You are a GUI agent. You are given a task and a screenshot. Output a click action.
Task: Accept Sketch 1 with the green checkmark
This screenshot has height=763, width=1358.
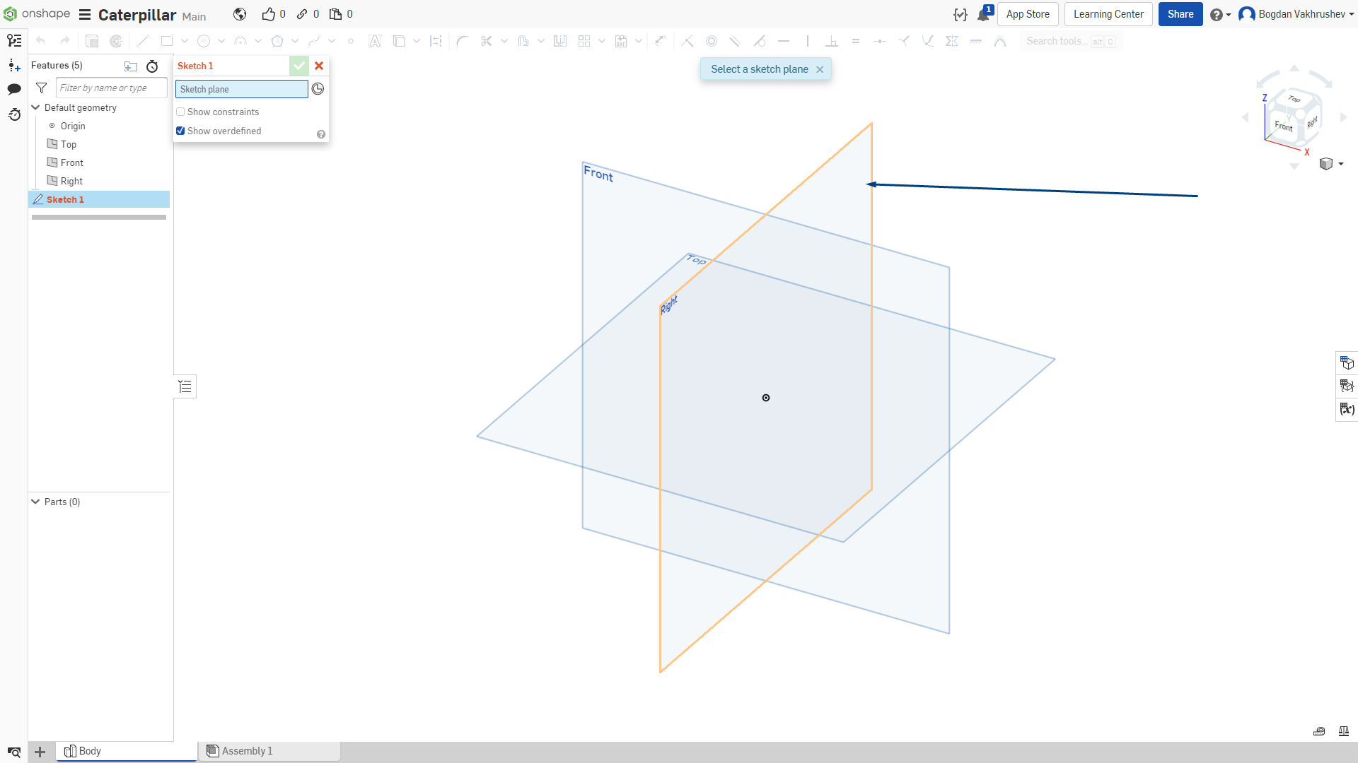pyautogui.click(x=299, y=66)
